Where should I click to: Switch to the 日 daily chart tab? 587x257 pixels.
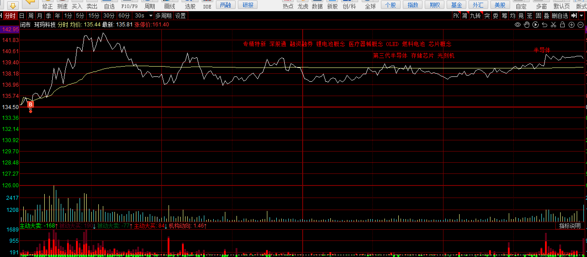(x=22, y=16)
